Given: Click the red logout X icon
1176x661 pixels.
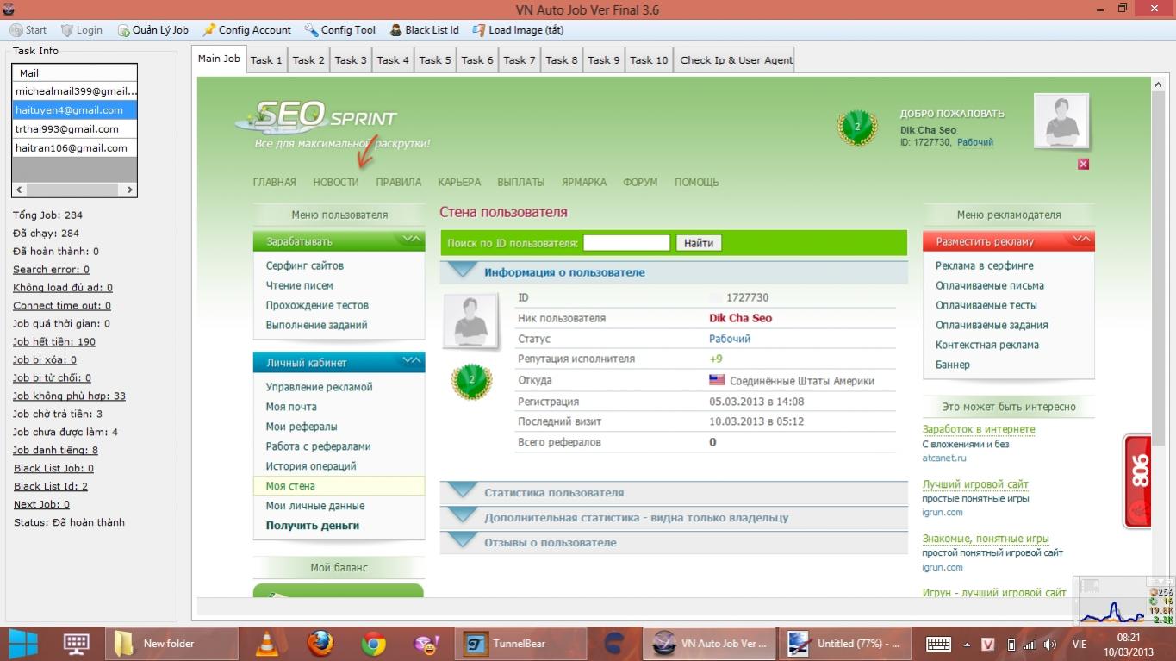Looking at the screenshot, I should pyautogui.click(x=1083, y=164).
